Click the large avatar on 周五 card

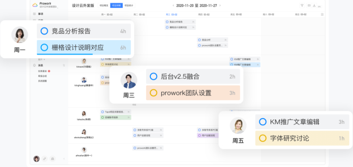pyautogui.click(x=238, y=126)
